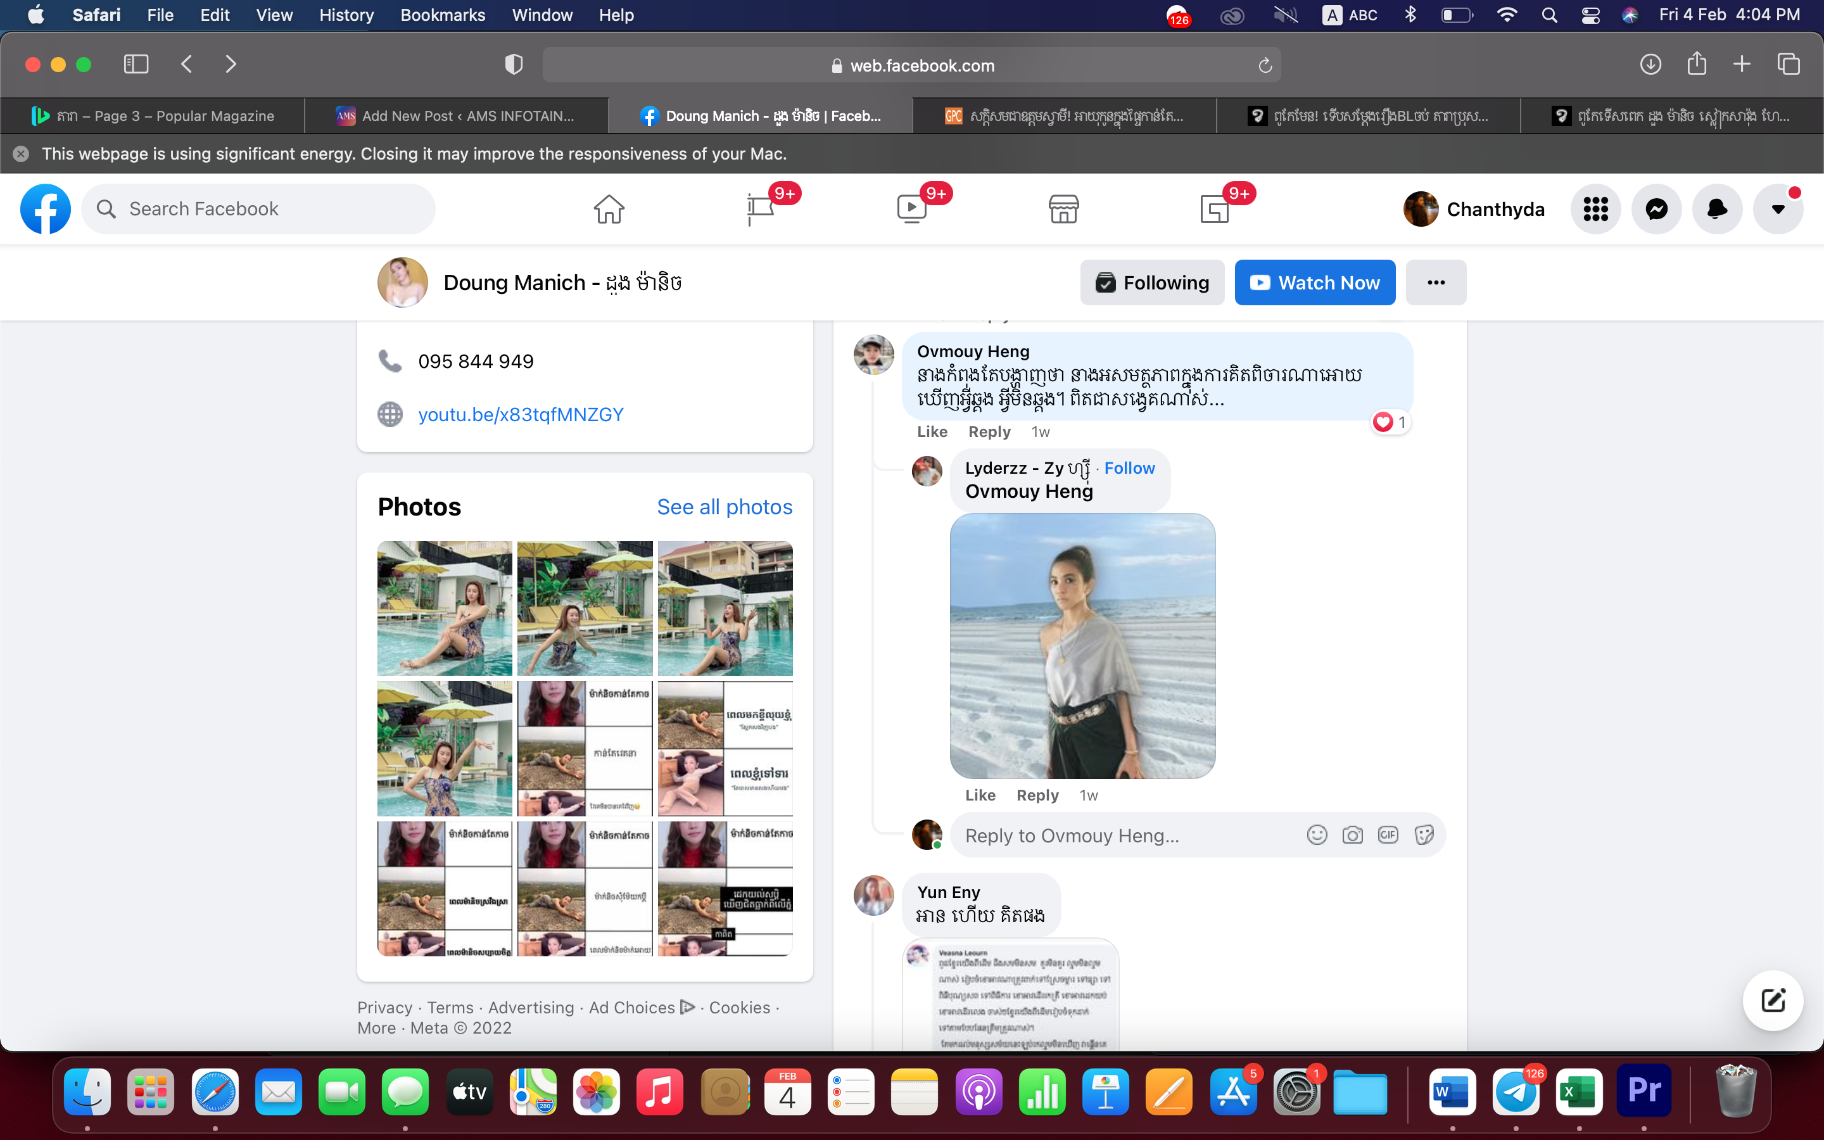
Task: Click See all photos link
Action: coord(723,507)
